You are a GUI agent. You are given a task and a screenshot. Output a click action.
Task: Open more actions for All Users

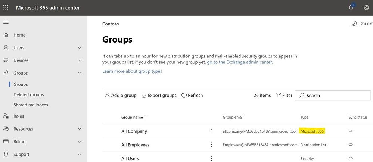211,158
